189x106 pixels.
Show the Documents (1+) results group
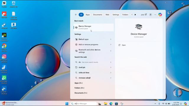point(81,93)
